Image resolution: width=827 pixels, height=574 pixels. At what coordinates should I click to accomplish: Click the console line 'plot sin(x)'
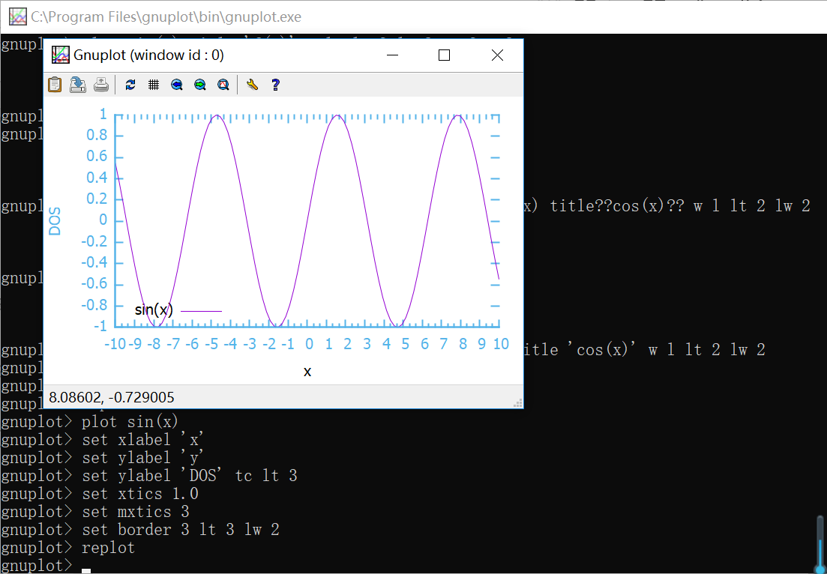(130, 422)
